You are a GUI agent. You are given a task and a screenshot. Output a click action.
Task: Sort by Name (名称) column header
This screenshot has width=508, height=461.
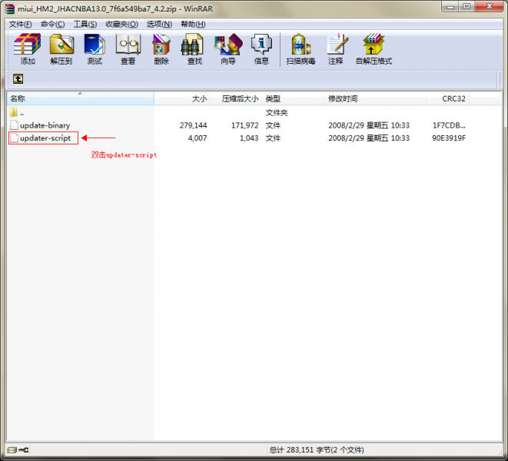click(80, 98)
